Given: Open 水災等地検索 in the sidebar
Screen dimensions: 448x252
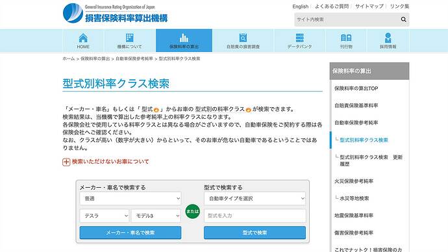Looking at the screenshot, I should click(x=355, y=198).
